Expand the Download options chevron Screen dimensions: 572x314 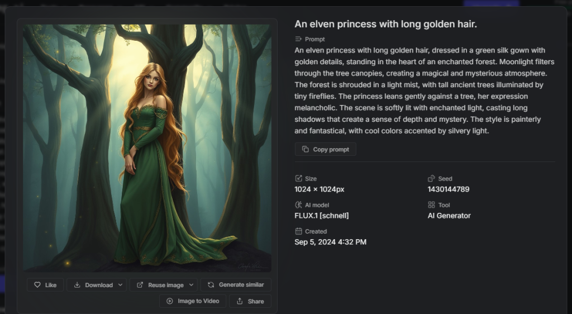click(x=120, y=285)
